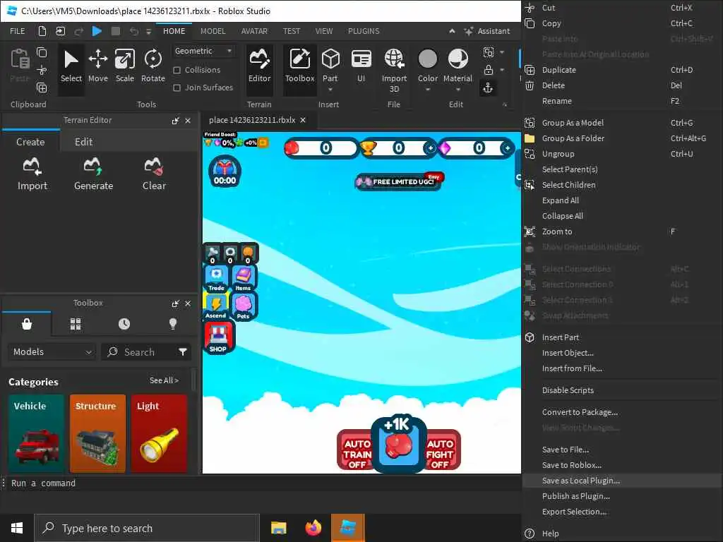Choose Group As a Model
The width and height of the screenshot is (723, 542).
point(622,123)
